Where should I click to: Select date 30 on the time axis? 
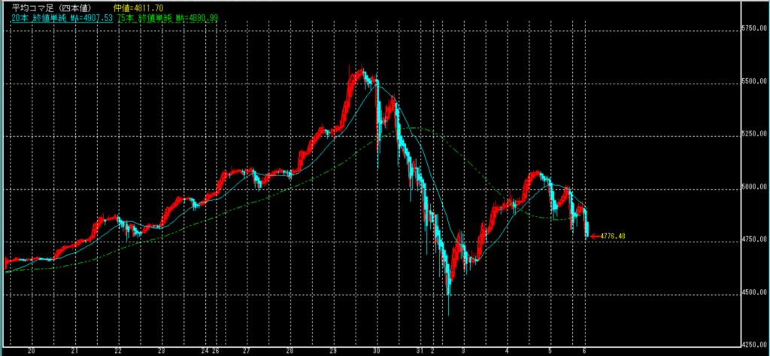(x=376, y=351)
